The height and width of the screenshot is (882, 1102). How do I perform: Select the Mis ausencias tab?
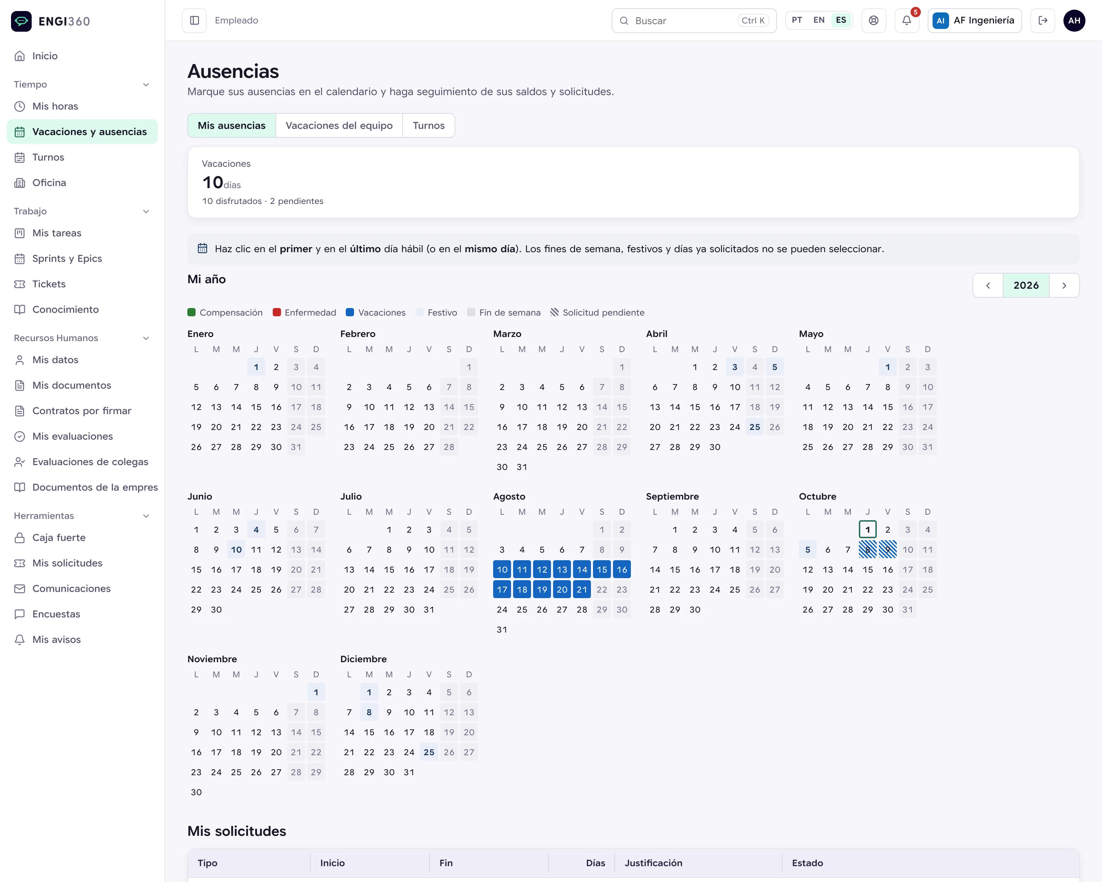click(231, 125)
